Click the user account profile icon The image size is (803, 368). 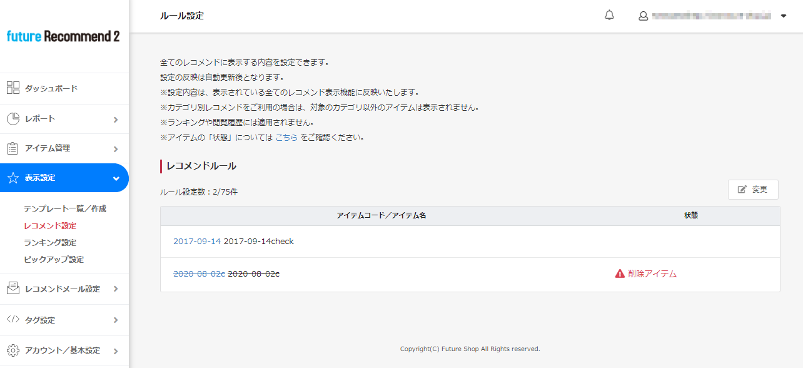tap(643, 16)
